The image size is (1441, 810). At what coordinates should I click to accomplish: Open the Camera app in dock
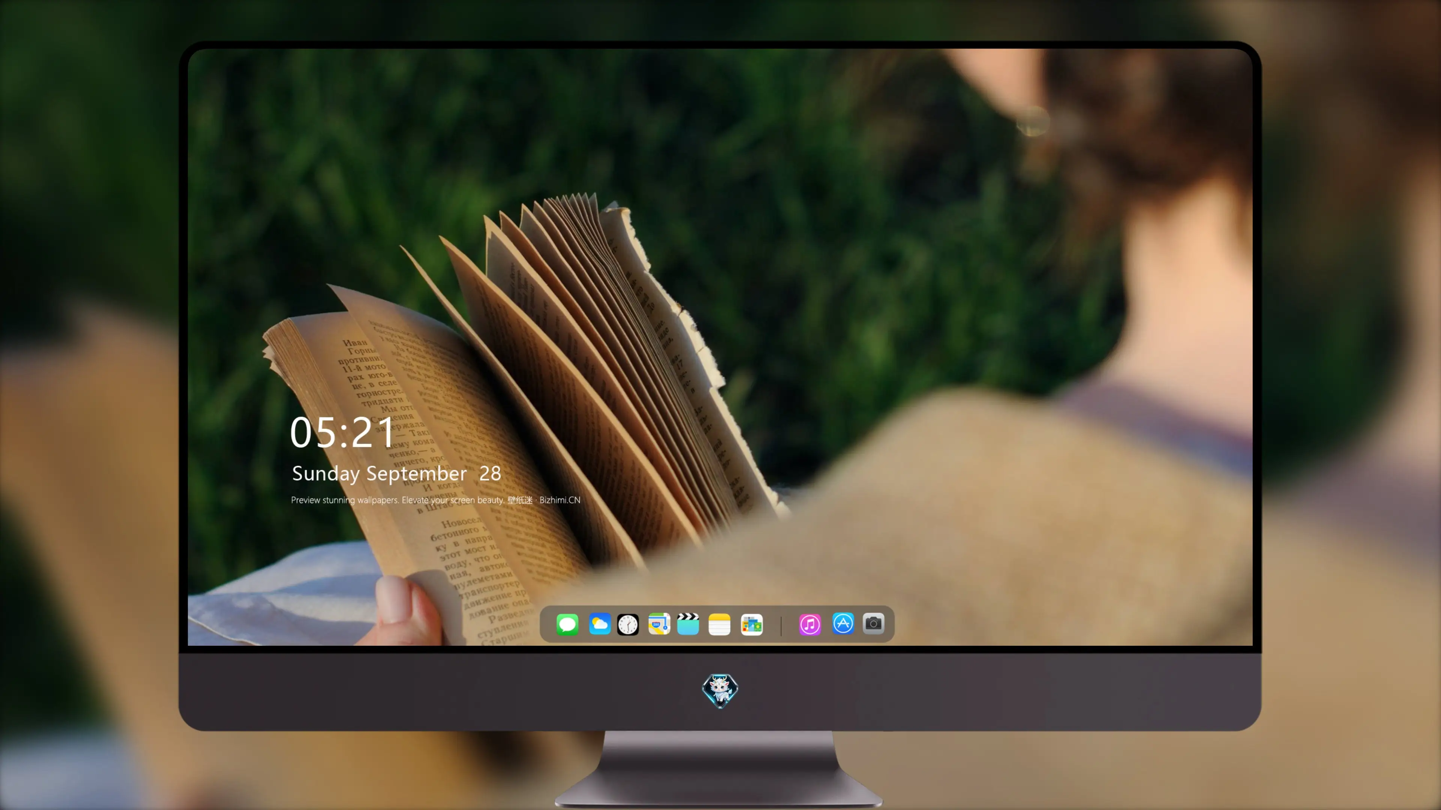873,623
